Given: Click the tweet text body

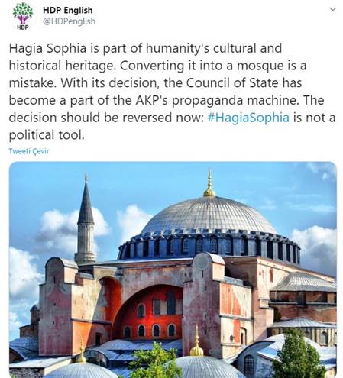Looking at the screenshot, I should [x=172, y=92].
